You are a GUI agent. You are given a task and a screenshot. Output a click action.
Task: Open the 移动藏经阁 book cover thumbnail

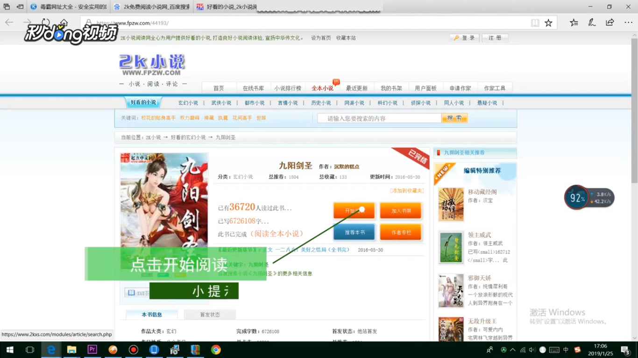pyautogui.click(x=451, y=205)
